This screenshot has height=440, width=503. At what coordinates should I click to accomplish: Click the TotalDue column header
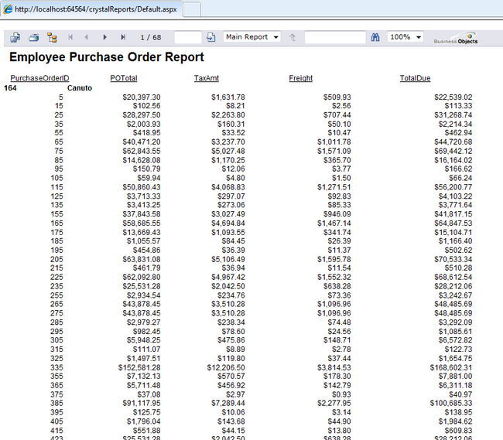[x=415, y=78]
